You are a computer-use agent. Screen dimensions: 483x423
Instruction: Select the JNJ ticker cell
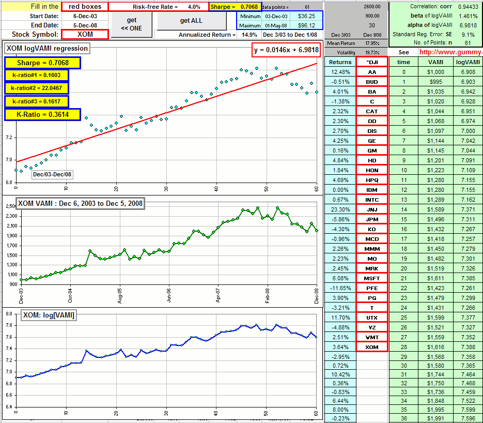pyautogui.click(x=372, y=209)
